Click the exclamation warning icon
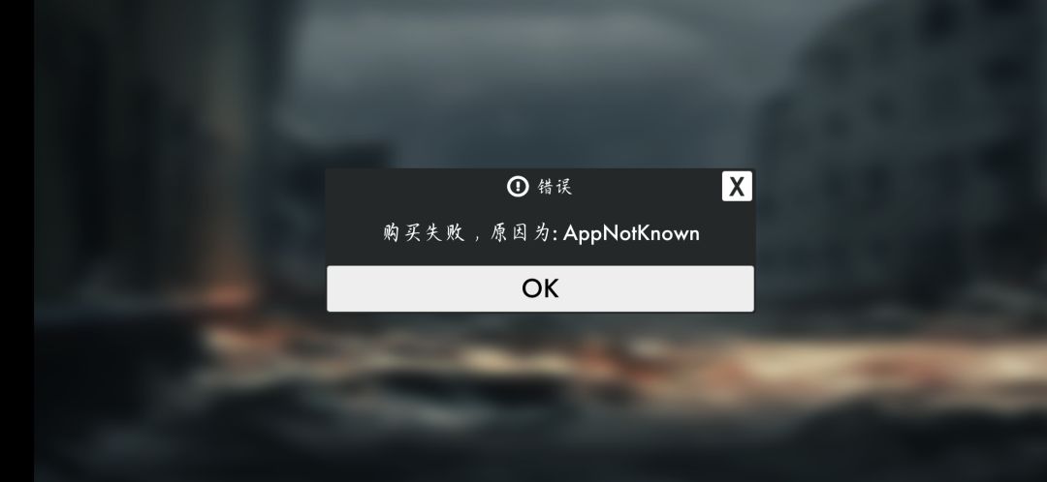 coord(518,187)
